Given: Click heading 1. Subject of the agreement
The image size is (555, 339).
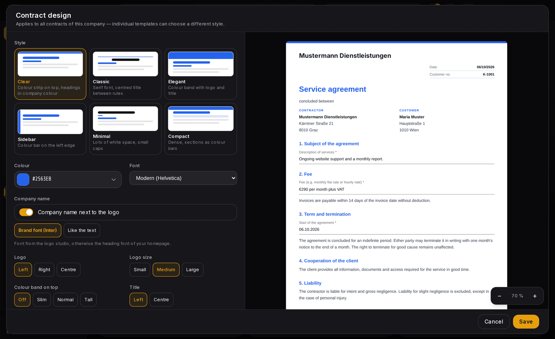Looking at the screenshot, I should [329, 144].
